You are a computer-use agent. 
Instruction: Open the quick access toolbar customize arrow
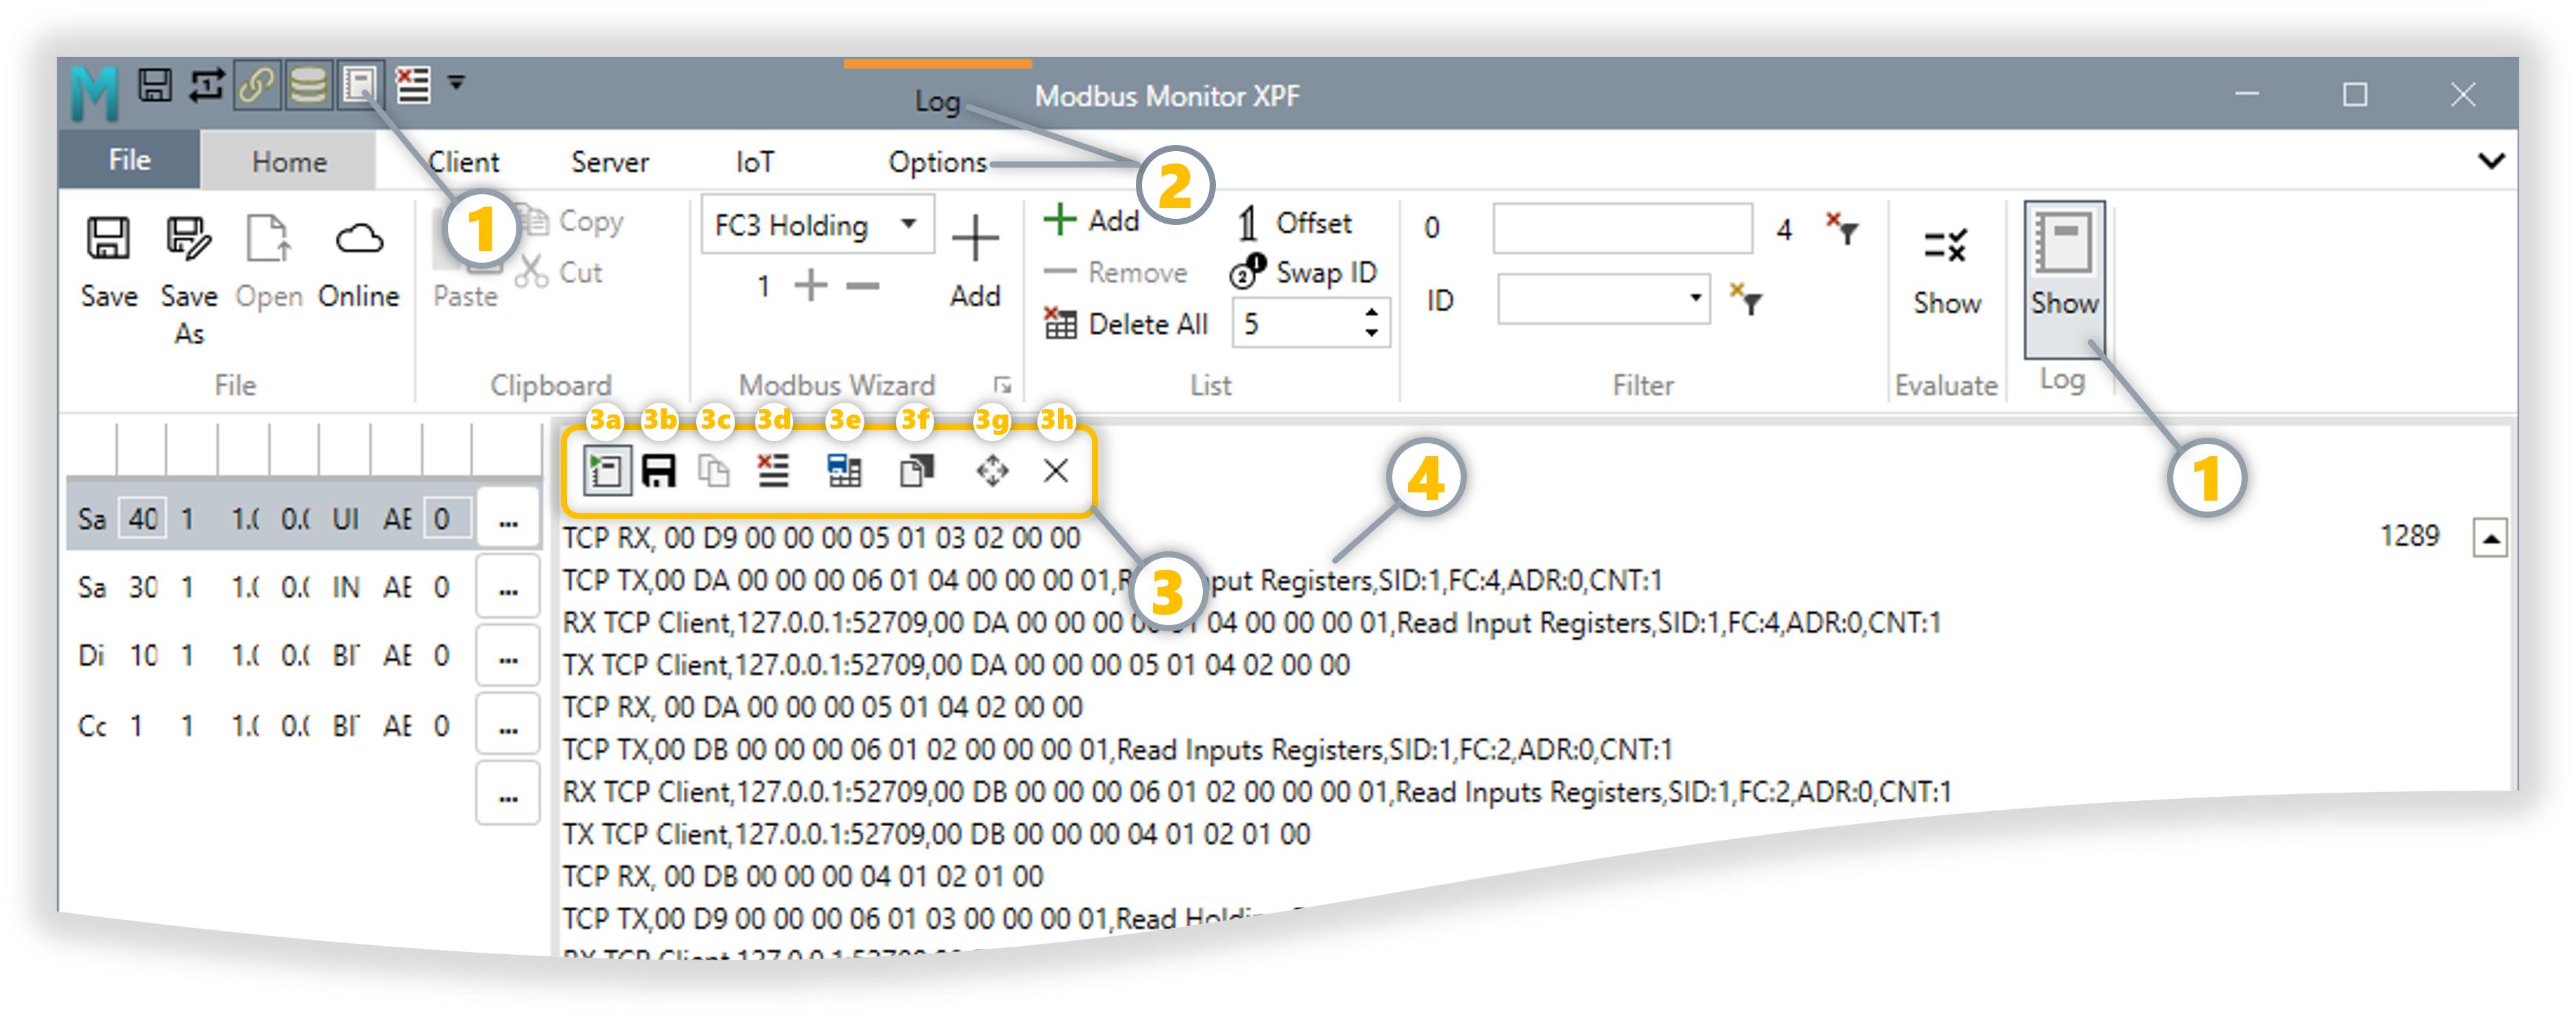pos(456,84)
